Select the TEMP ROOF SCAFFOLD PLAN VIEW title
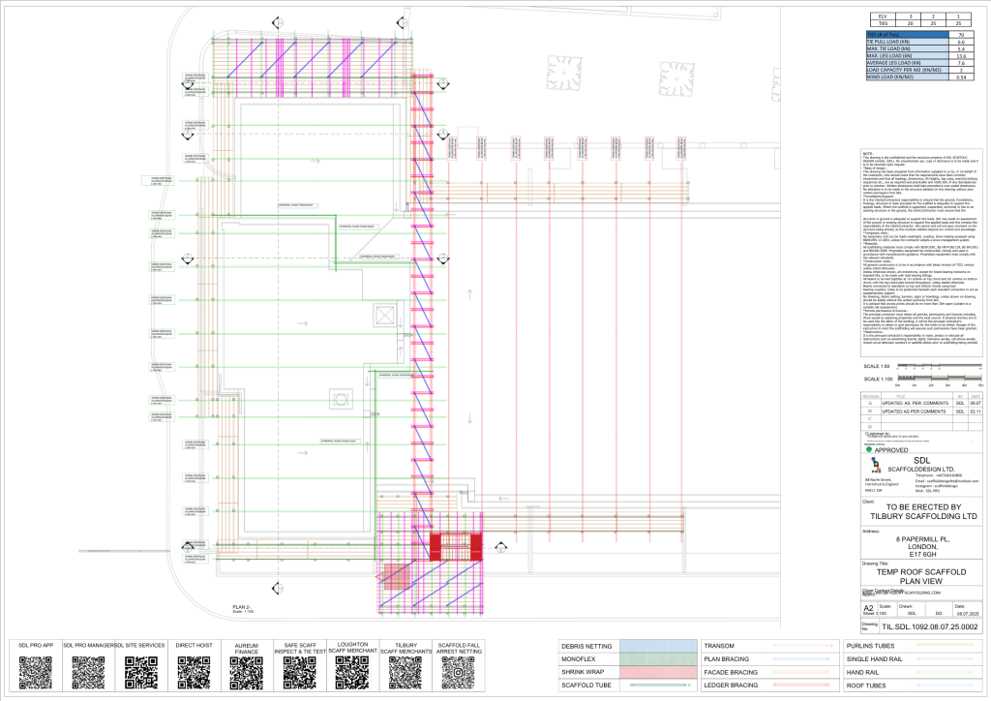 pos(921,576)
